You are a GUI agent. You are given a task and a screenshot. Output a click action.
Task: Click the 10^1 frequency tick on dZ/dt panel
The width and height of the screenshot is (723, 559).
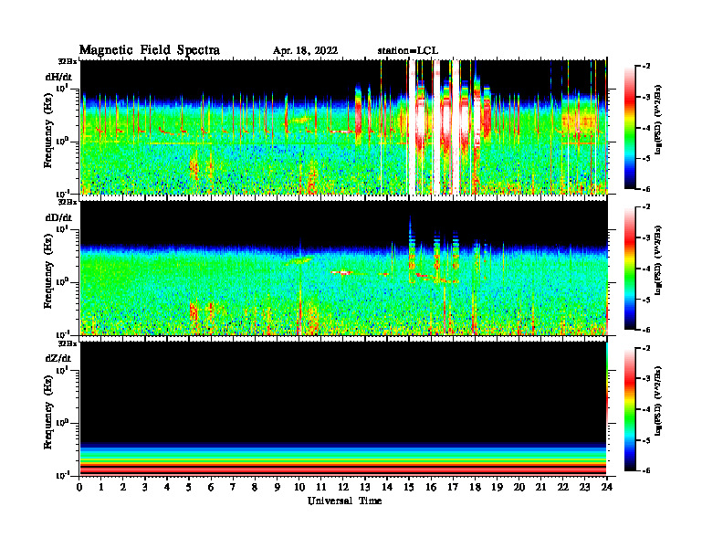click(x=62, y=369)
